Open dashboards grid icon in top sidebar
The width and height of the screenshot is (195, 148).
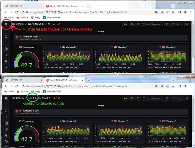coord(6,49)
